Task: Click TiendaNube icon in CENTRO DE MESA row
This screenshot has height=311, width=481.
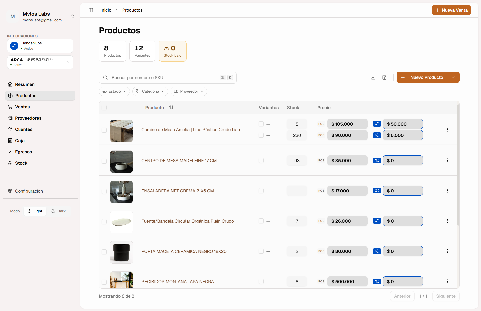Action: 377,160
